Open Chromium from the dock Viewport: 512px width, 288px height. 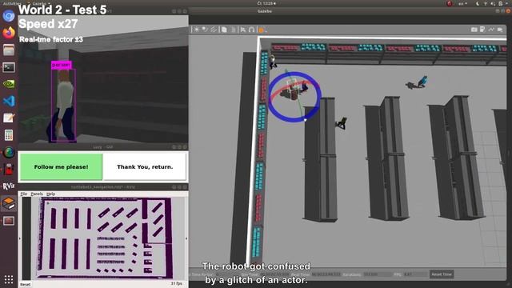9,16
